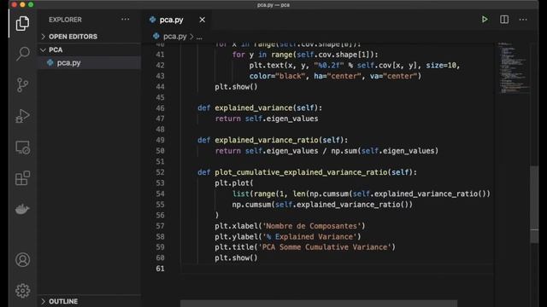Screen dimensions: 547x307
Task: Split the editor to the right
Action: 504,20
